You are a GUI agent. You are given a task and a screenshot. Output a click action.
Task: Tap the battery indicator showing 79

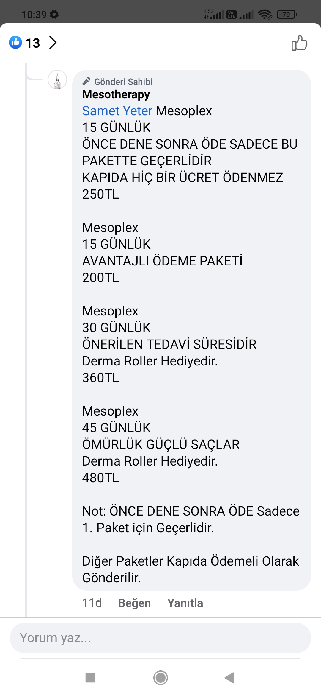tap(287, 14)
